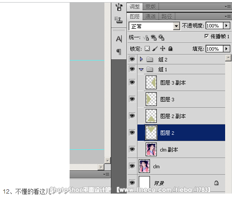Open the 不透明度 slider arrow

tap(226, 26)
